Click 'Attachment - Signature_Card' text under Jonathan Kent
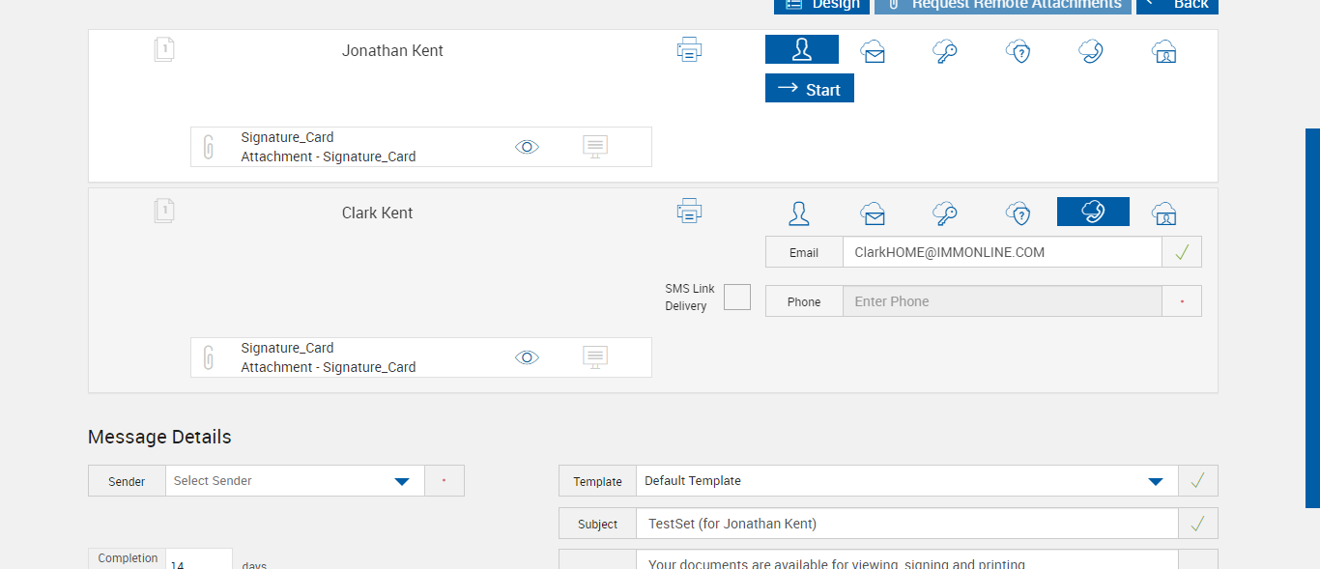This screenshot has height=569, width=1320. tap(329, 156)
